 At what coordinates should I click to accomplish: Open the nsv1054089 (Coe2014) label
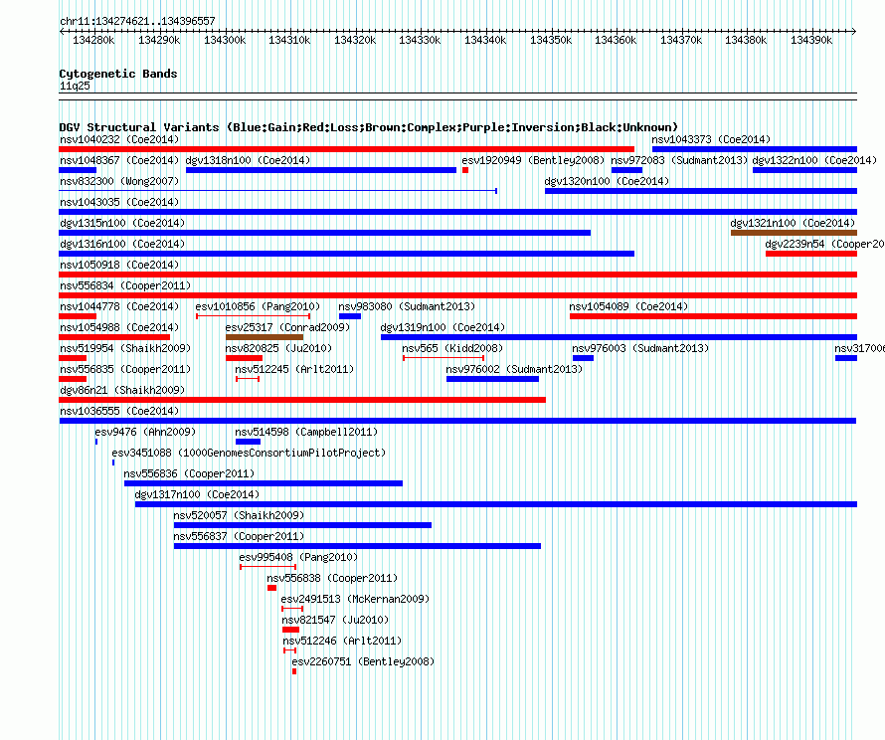click(x=628, y=306)
